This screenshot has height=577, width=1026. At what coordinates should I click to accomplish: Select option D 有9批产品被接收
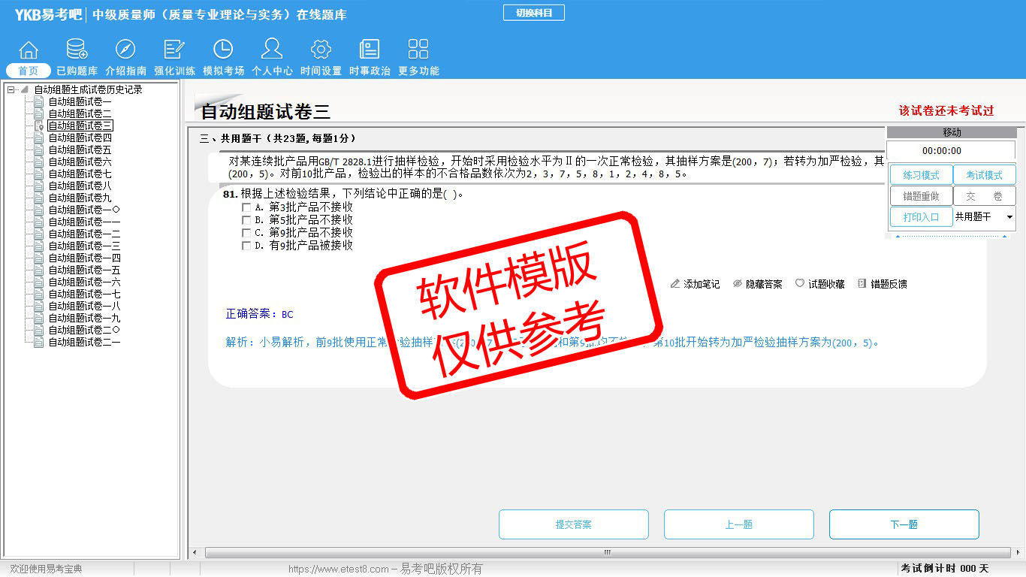tap(246, 246)
